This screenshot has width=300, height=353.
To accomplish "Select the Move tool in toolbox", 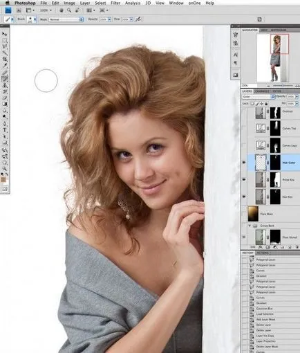I will pos(4,34).
